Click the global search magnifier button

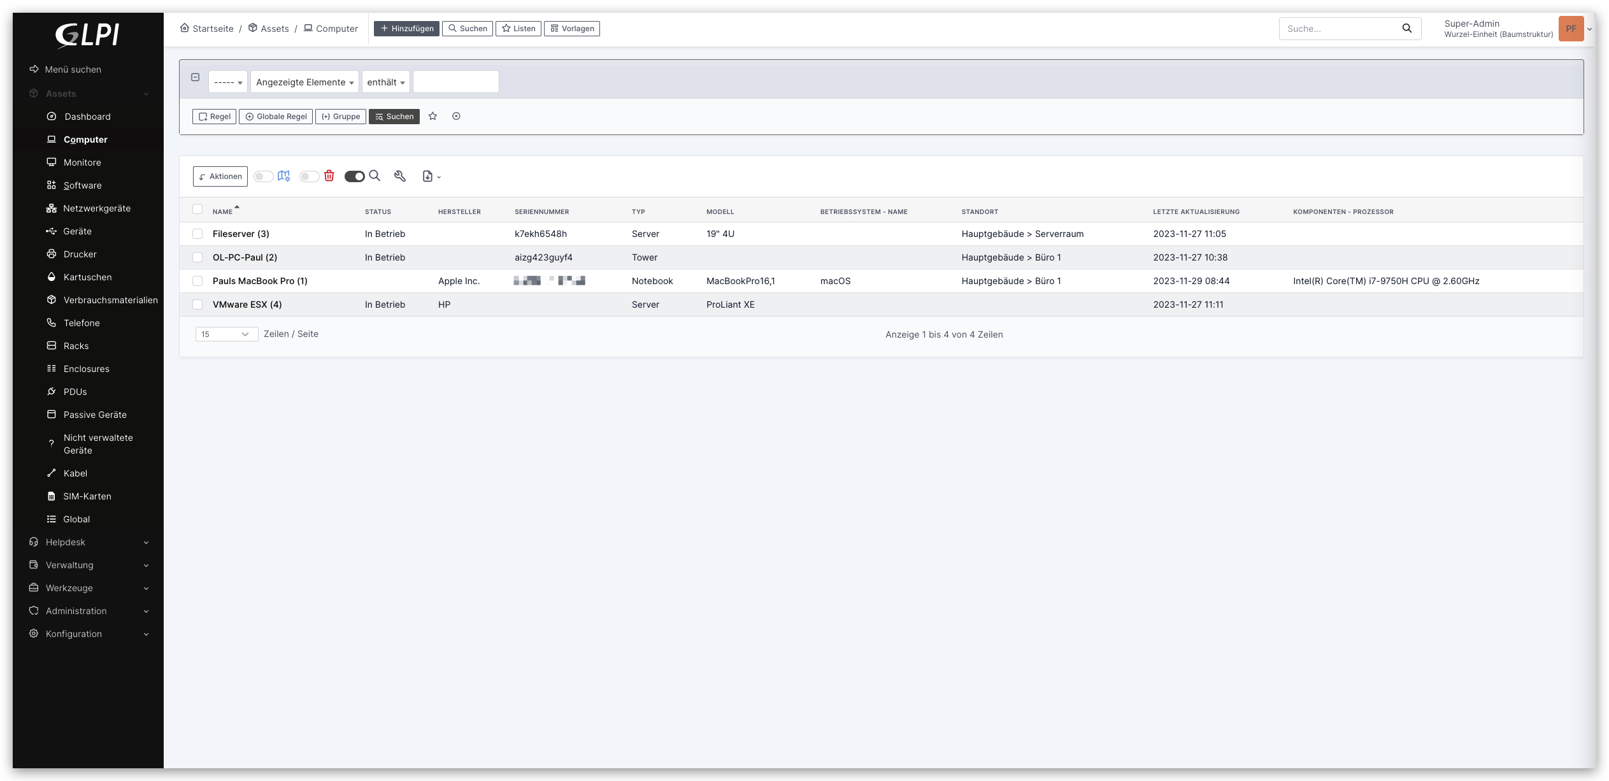point(1407,29)
